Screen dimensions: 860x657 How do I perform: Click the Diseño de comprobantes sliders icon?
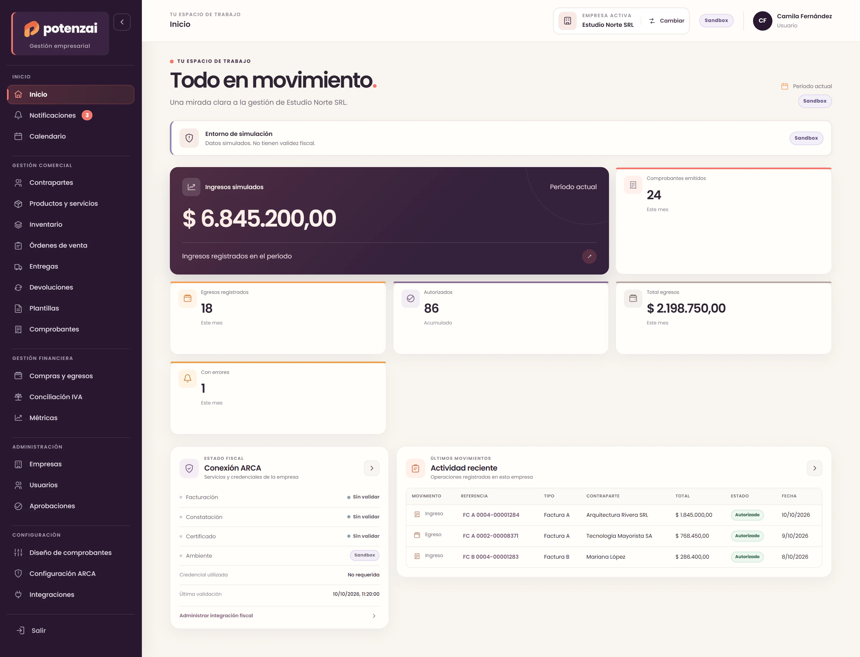coord(18,553)
